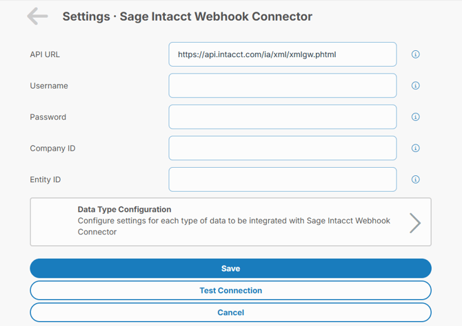Open info icon next to Entity ID
This screenshot has width=462, height=326.
[x=415, y=180]
